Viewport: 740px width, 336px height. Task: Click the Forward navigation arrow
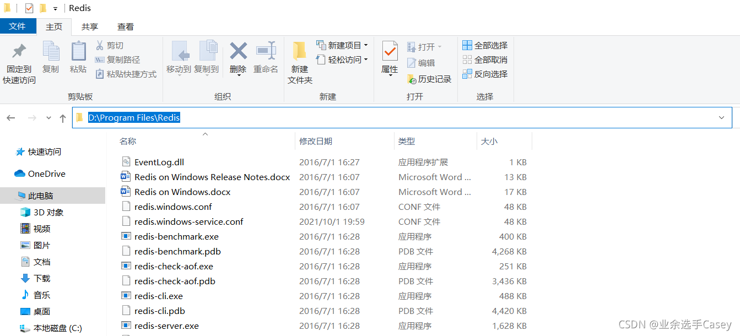click(x=32, y=118)
